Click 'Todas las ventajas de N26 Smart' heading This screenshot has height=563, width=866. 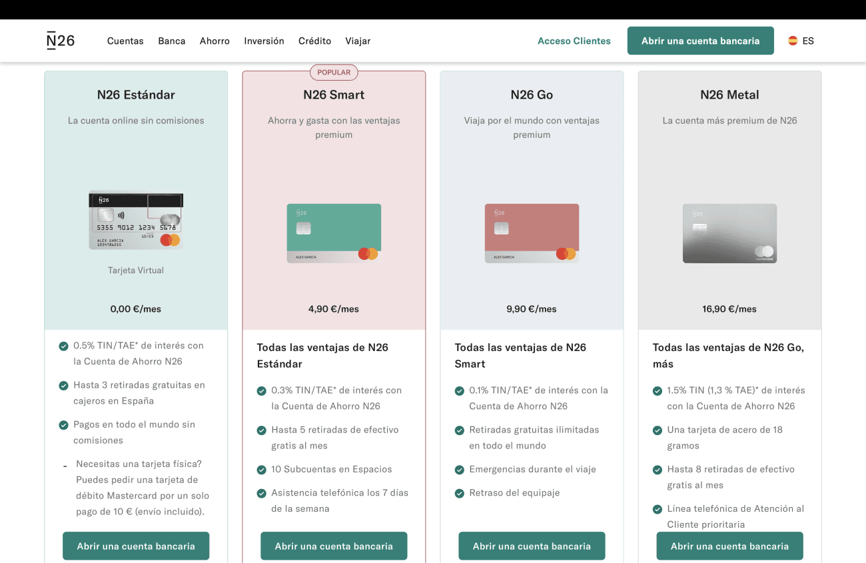tap(520, 356)
